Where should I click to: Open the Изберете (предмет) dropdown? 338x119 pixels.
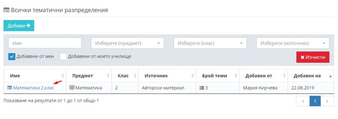click(128, 43)
